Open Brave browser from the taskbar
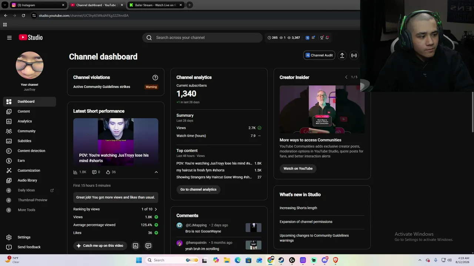This screenshot has width=474, height=266. [x=336, y=260]
